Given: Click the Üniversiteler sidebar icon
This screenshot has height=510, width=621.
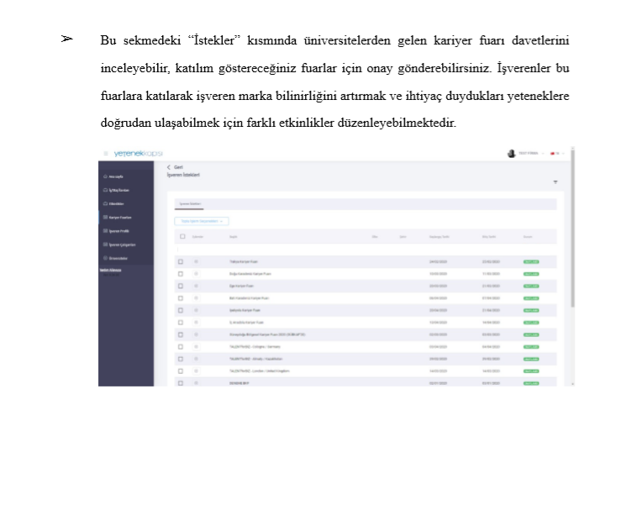Looking at the screenshot, I should [105, 258].
